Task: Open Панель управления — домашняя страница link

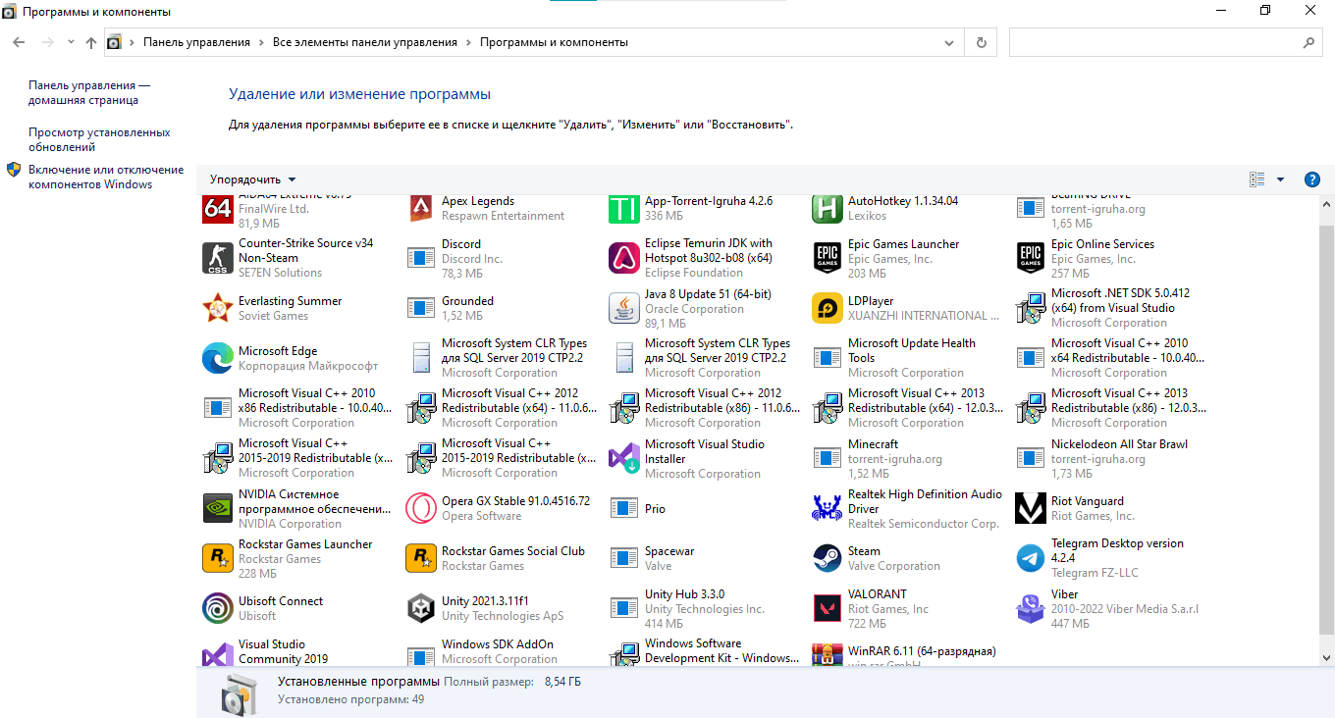Action: [x=89, y=92]
